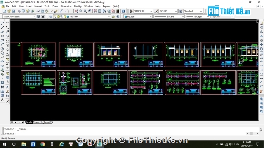This screenshot has height=148, width=264.
Task: Open the Layer Properties Manager icon
Action: click(51, 16)
